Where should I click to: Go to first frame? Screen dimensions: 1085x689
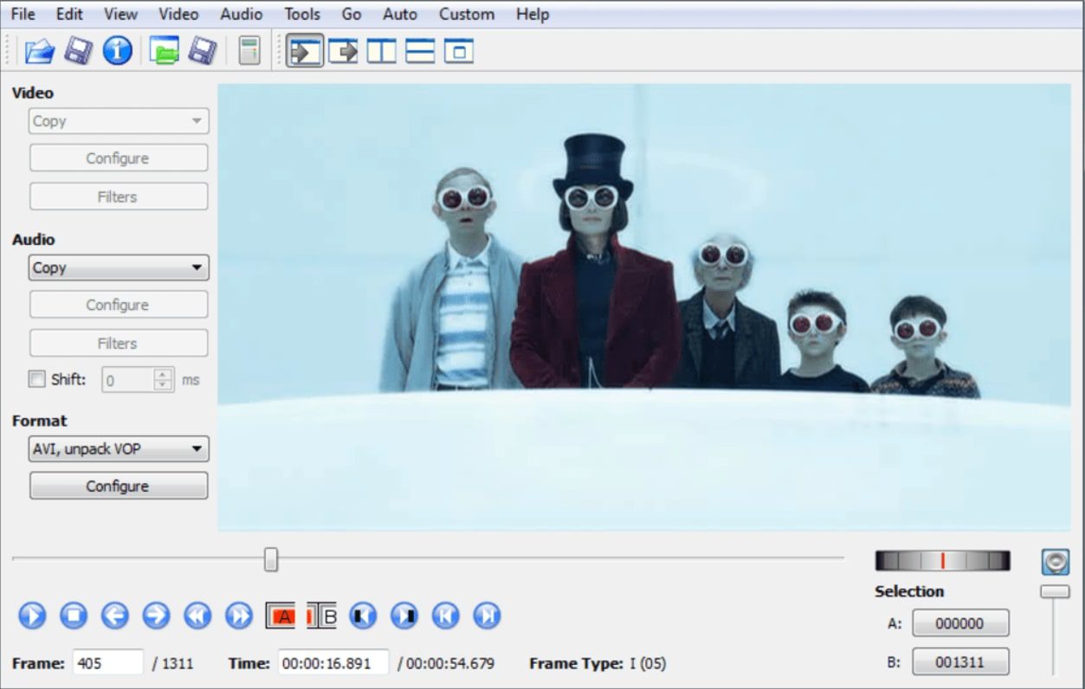(446, 616)
